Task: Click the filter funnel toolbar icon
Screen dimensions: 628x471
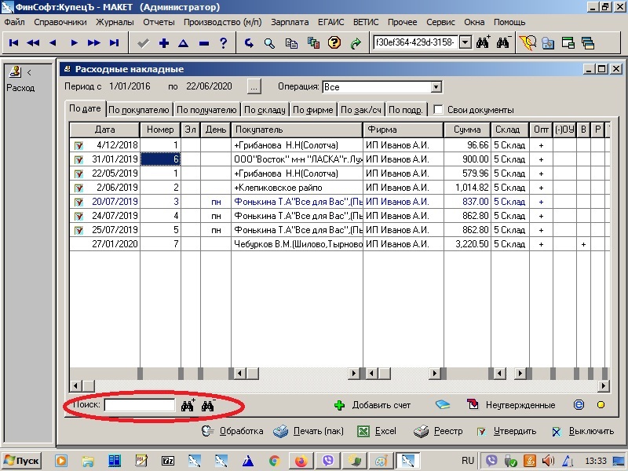Action: [527, 42]
